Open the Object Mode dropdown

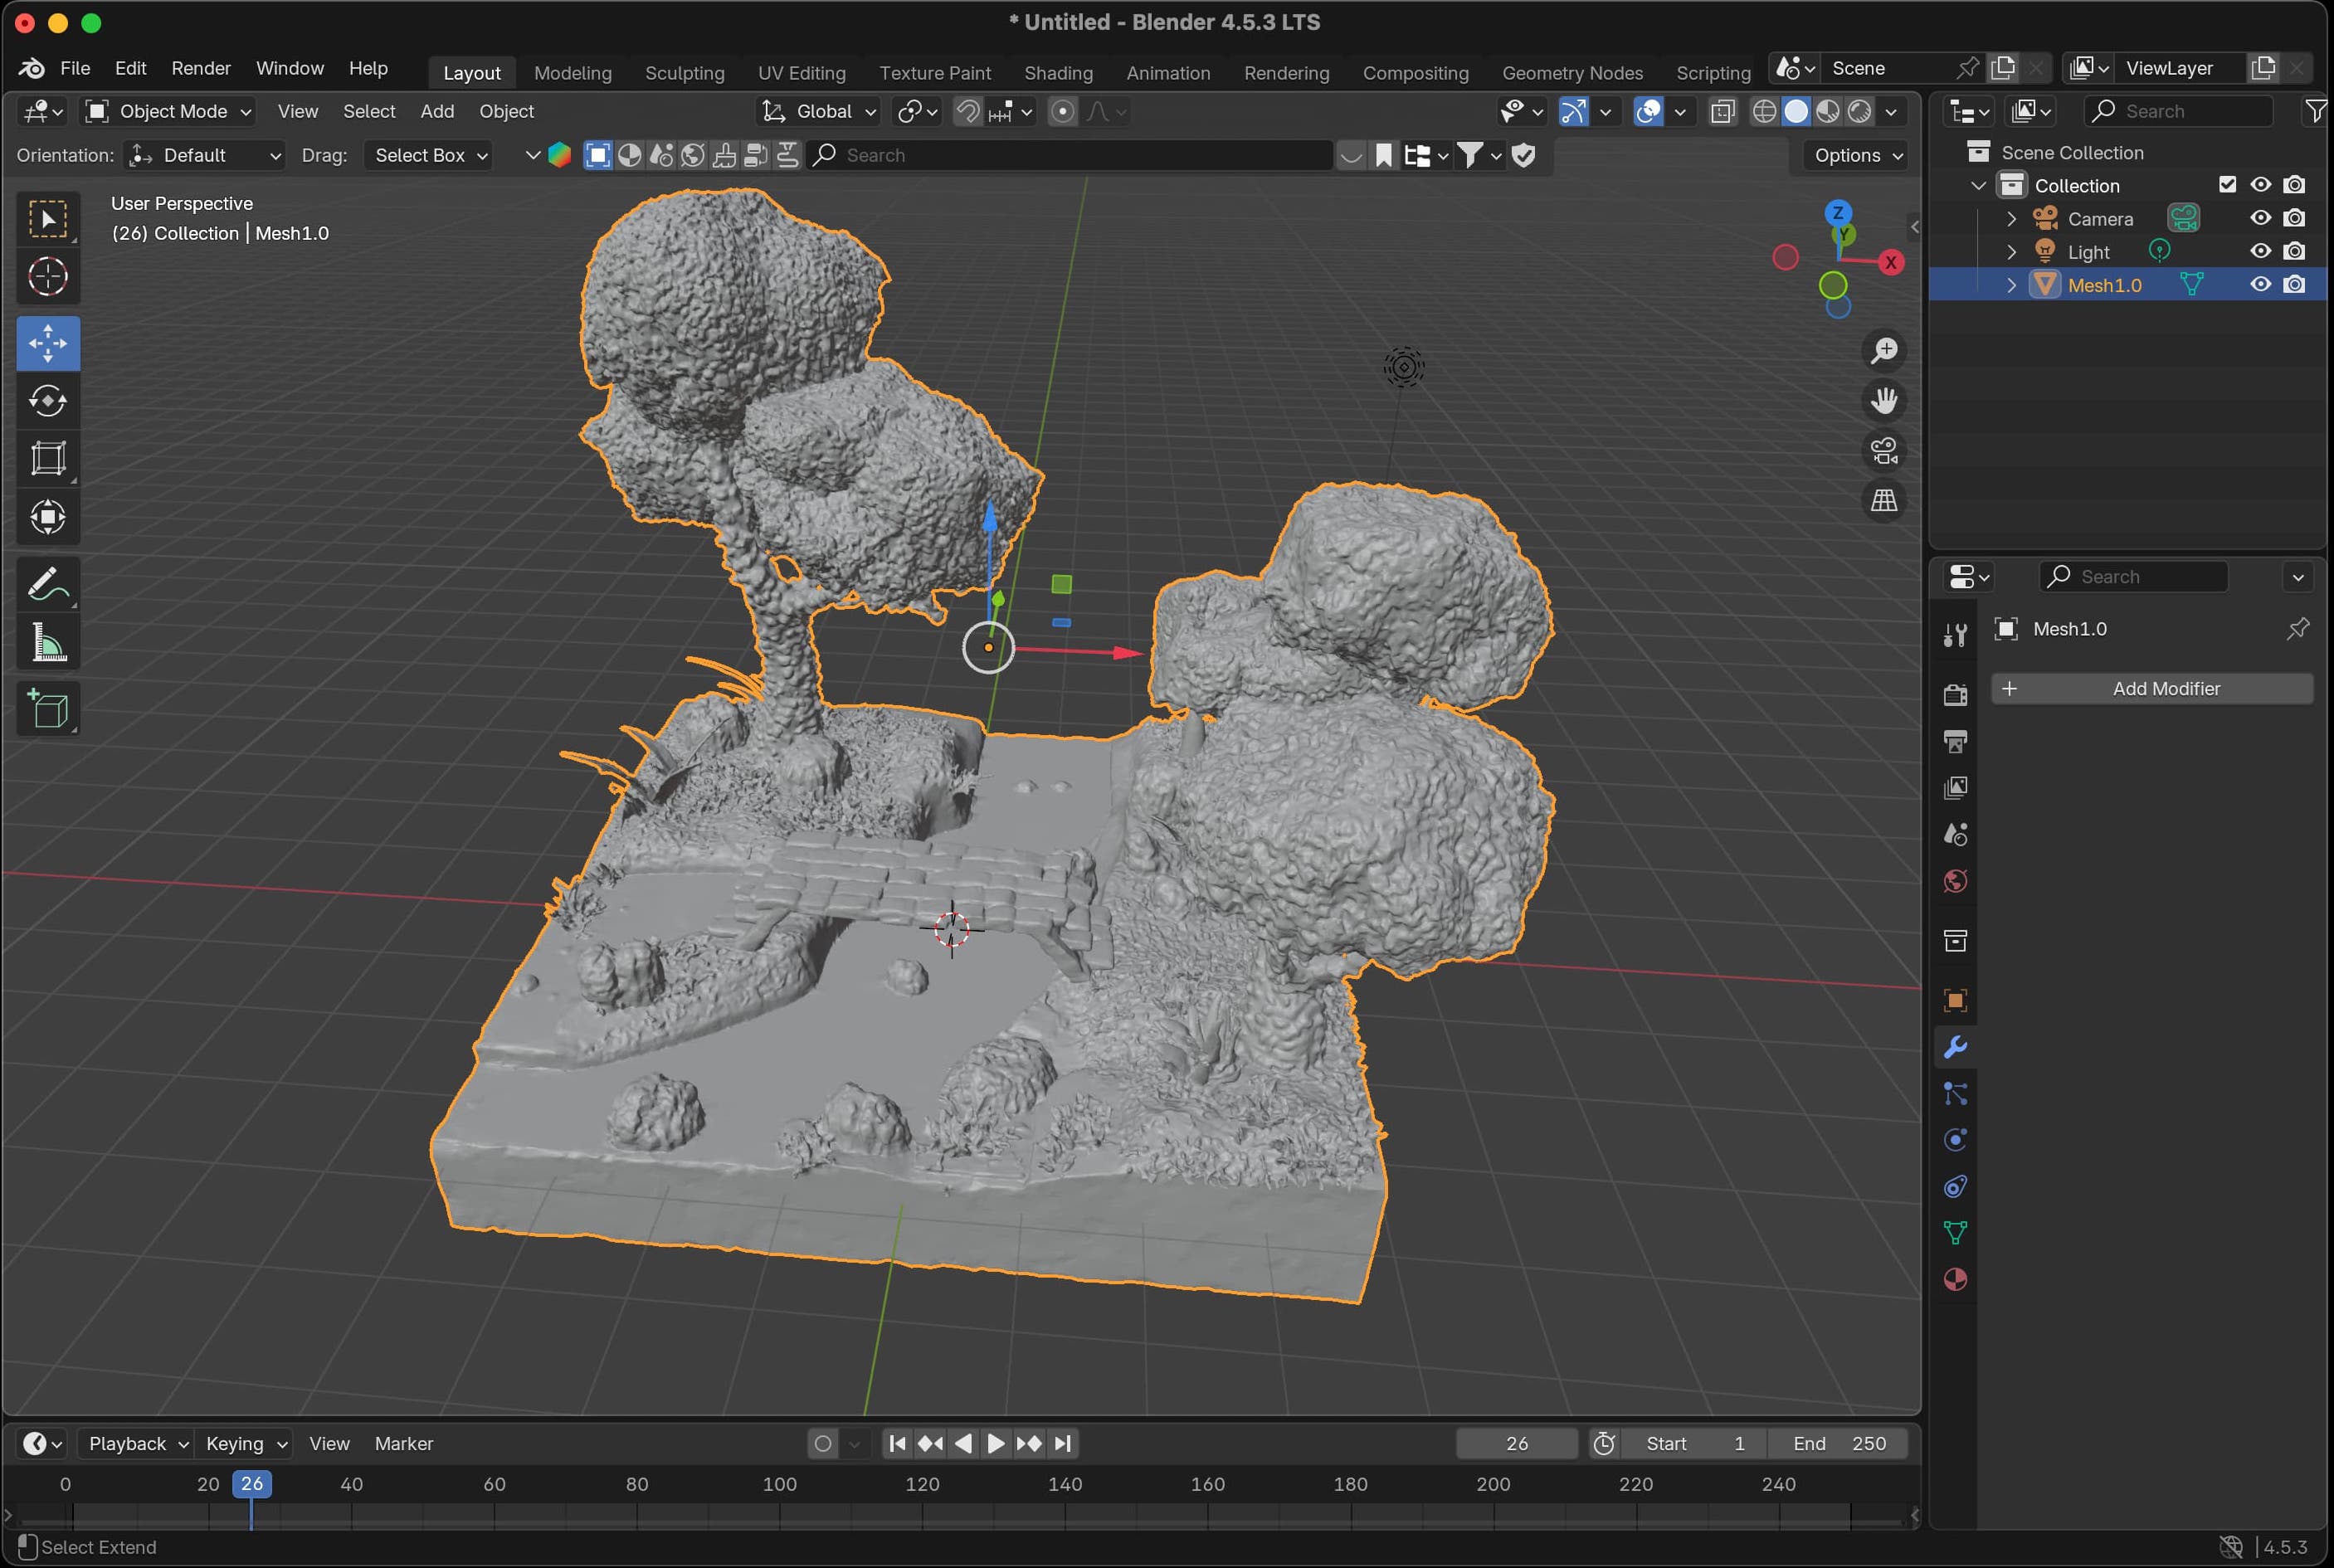coord(168,111)
